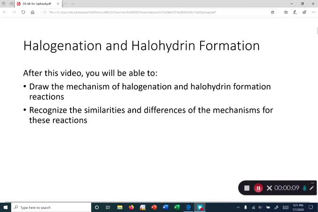Click the slide title Halogenation and Halohydrin Formation
Viewport: 318px width, 212px height.
click(x=141, y=46)
